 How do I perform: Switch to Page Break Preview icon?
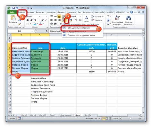point(110,118)
